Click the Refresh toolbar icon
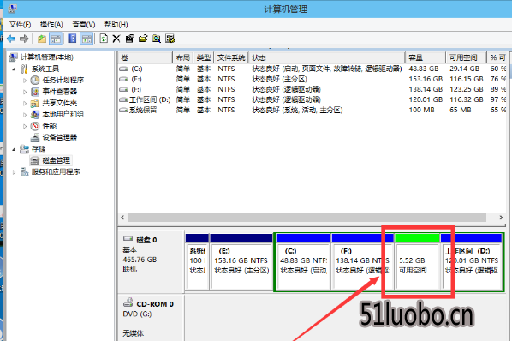 click(104, 39)
